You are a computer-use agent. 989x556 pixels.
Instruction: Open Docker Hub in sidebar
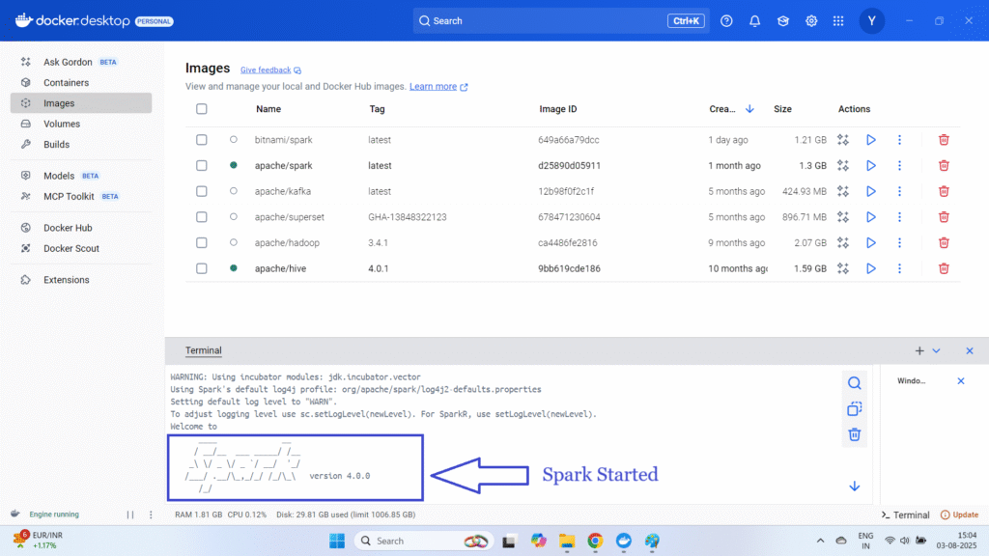81,228
